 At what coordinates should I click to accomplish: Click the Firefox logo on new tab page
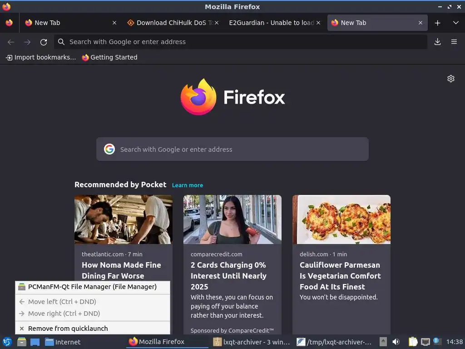click(x=232, y=97)
